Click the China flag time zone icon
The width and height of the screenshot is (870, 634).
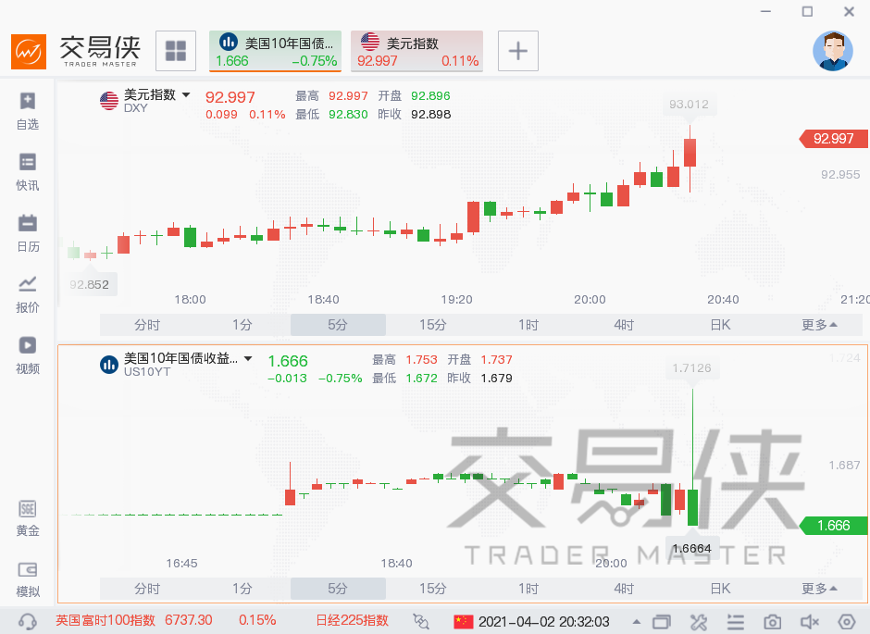click(x=464, y=621)
